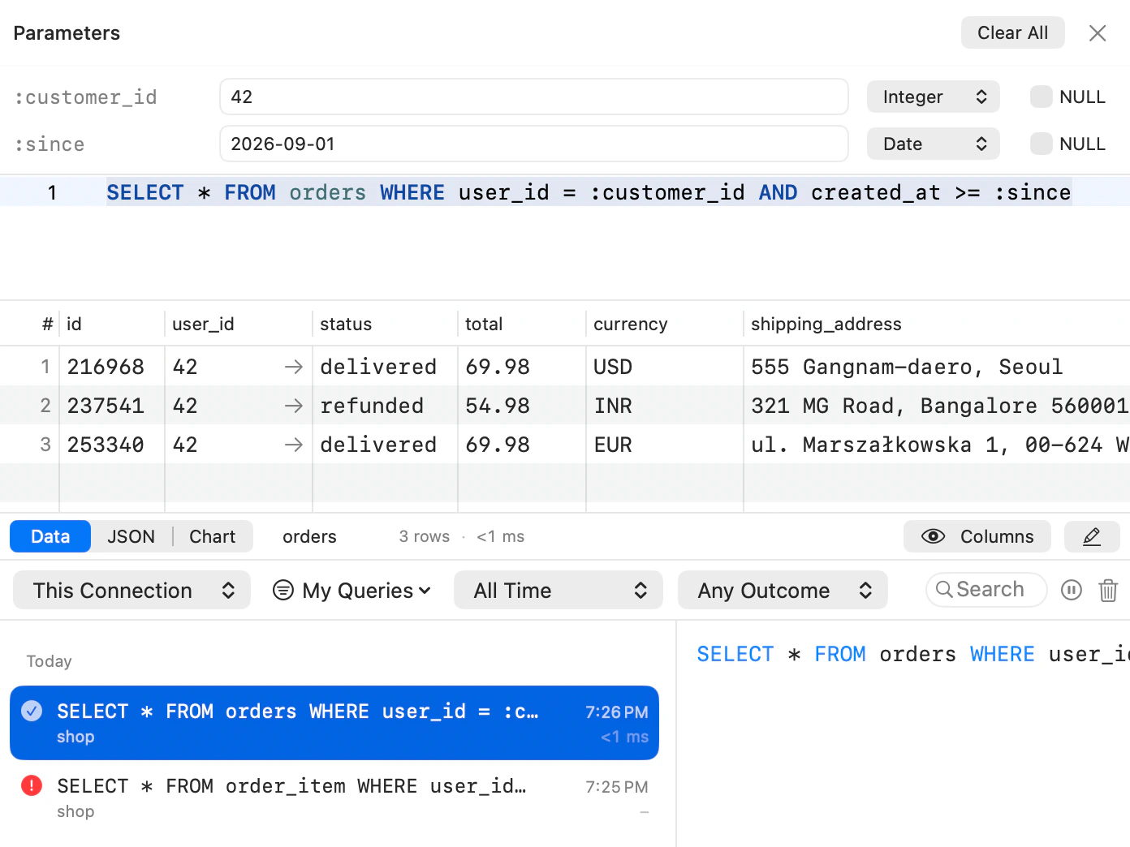Image resolution: width=1130 pixels, height=847 pixels.
Task: Select the 7:26 PM orders query history entry
Action: (334, 723)
